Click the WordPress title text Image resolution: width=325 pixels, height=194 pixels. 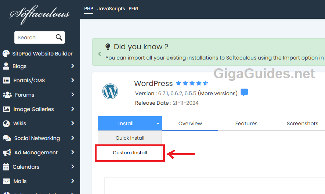154,83
